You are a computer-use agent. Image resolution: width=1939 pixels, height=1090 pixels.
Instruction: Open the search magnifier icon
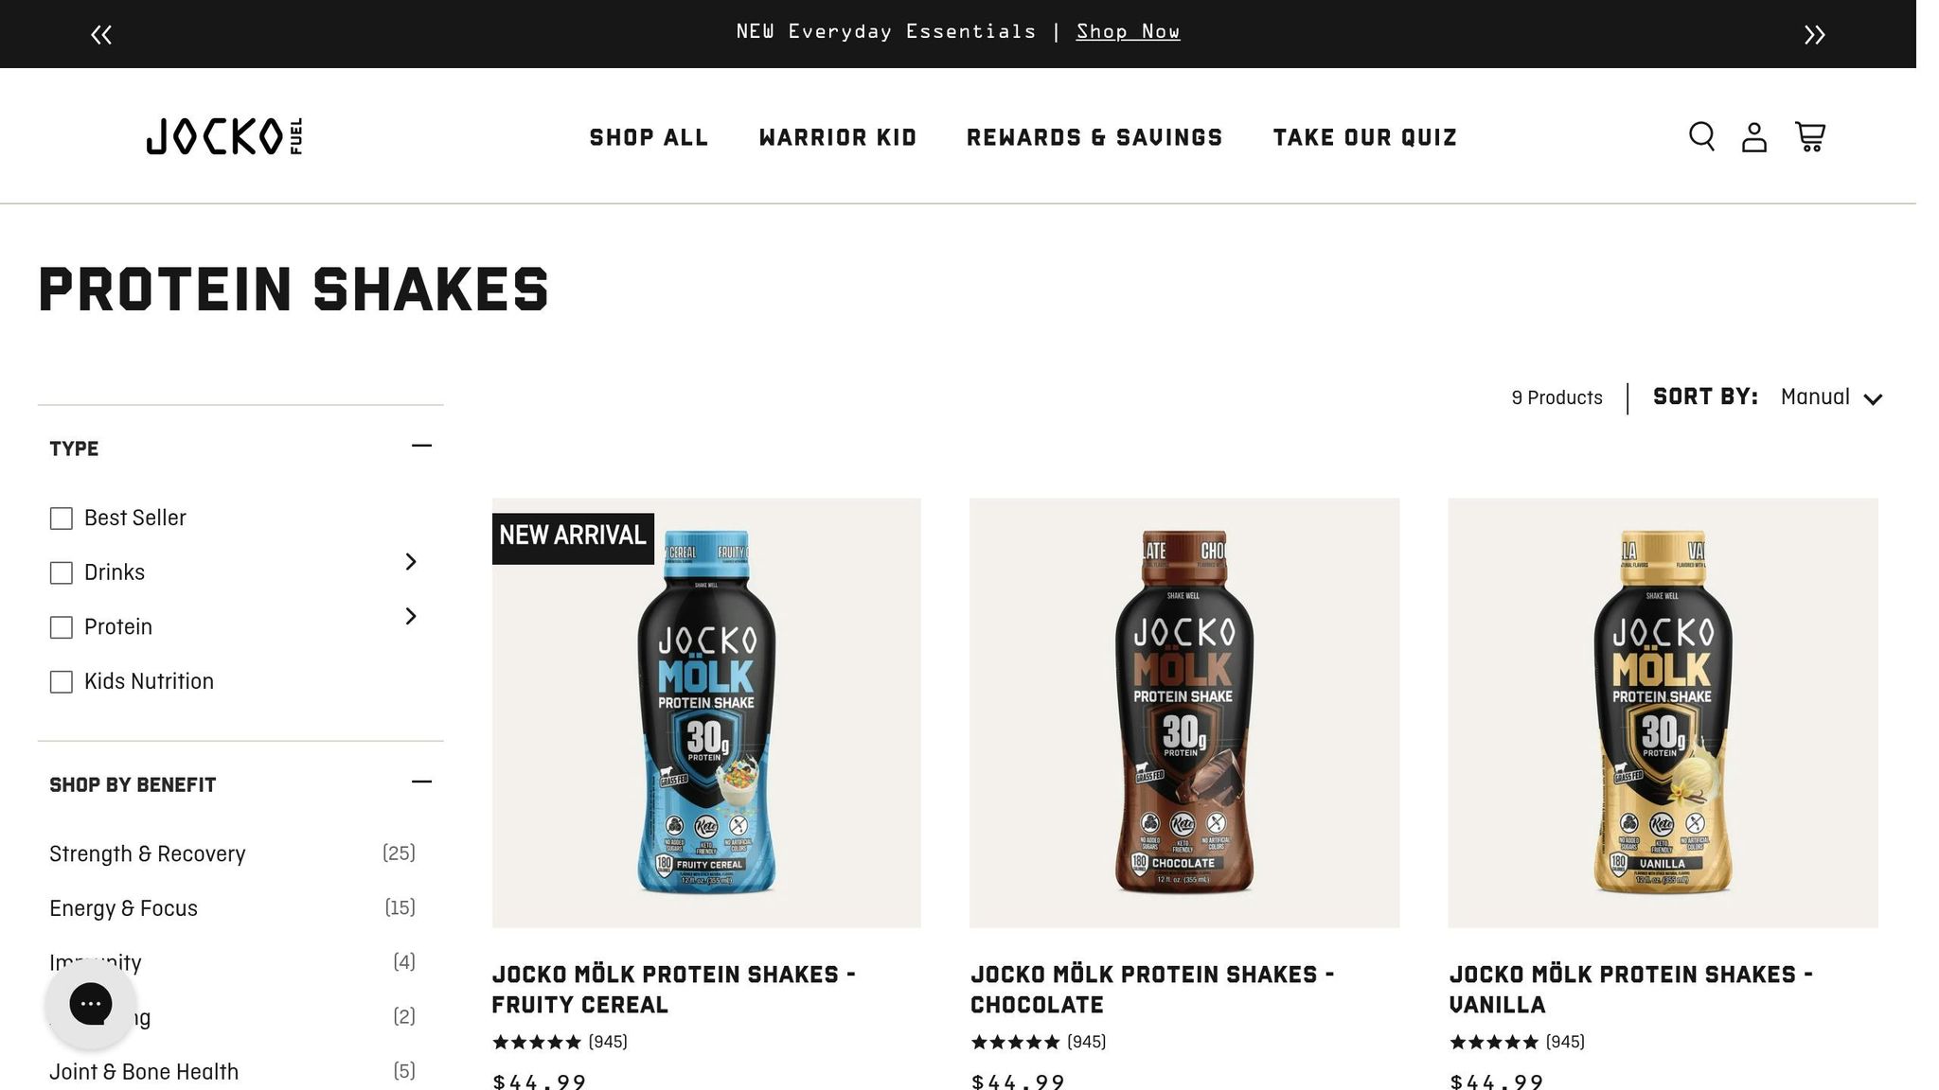coord(1701,136)
